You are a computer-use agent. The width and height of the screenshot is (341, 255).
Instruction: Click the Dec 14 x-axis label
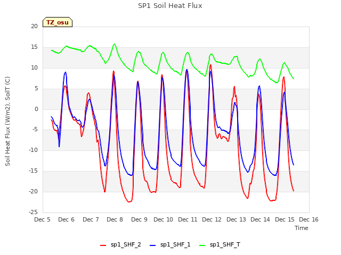pos(261,219)
